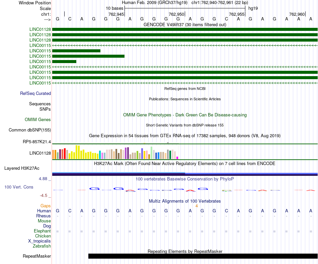Click the longest partial LINC00115 exon bar
This screenshot has width=318, height=264.
click(88, 56)
